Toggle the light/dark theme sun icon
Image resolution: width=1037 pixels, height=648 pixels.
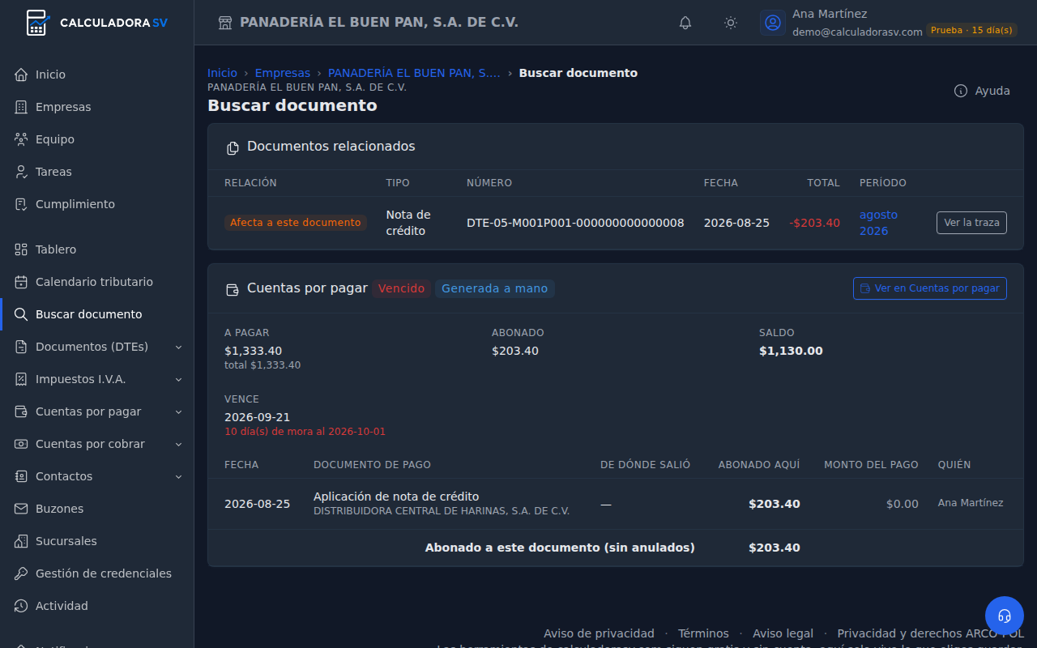click(x=731, y=23)
